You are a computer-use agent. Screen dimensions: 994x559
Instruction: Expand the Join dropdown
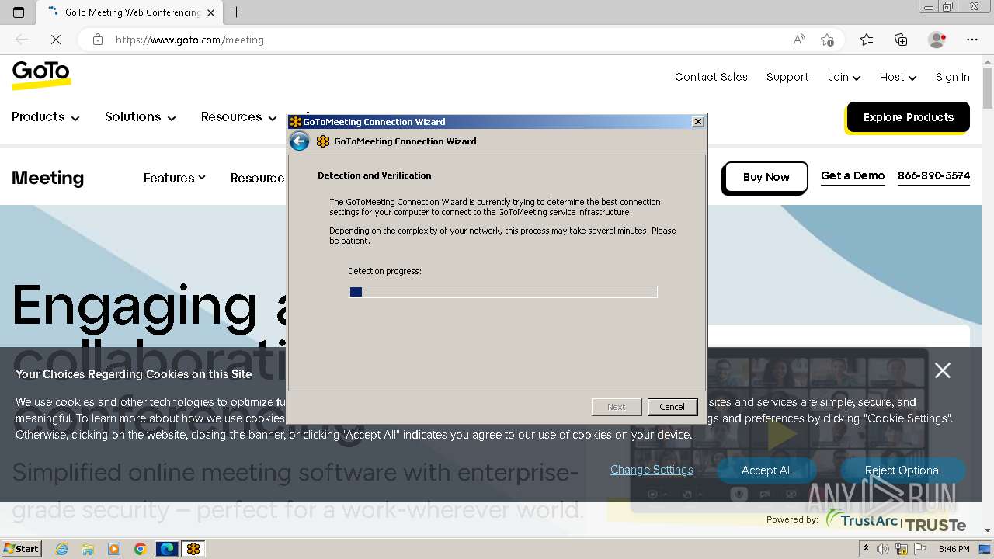[x=844, y=77]
